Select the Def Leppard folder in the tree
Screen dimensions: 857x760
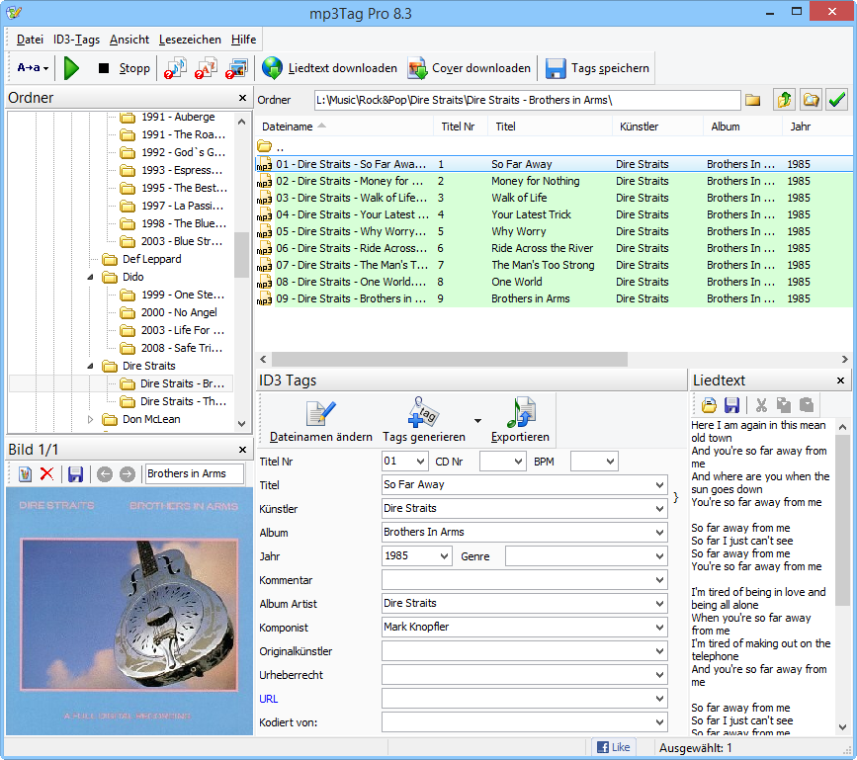[x=151, y=259]
